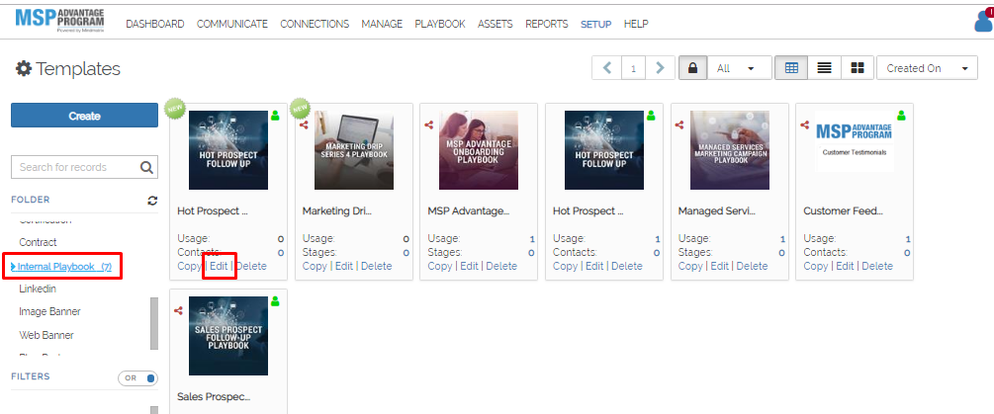Open the Created On sort dropdown
Screen dimensions: 994x414
coord(927,68)
